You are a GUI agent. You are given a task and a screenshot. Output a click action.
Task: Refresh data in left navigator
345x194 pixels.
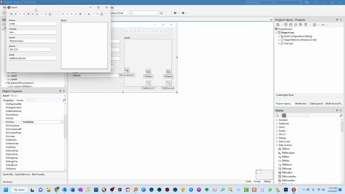pos(50,14)
